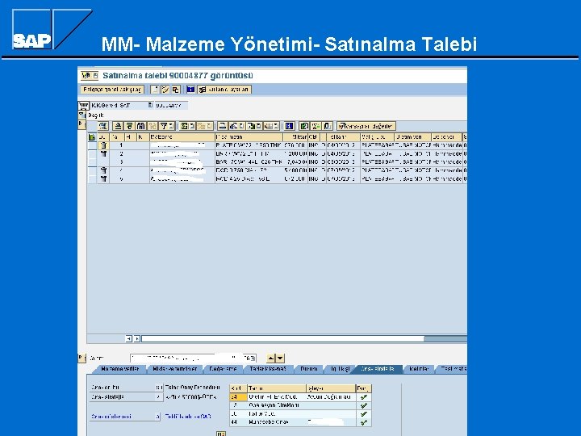Click the blue Help flag icon
The width and height of the screenshot is (581, 436).
tap(190, 90)
